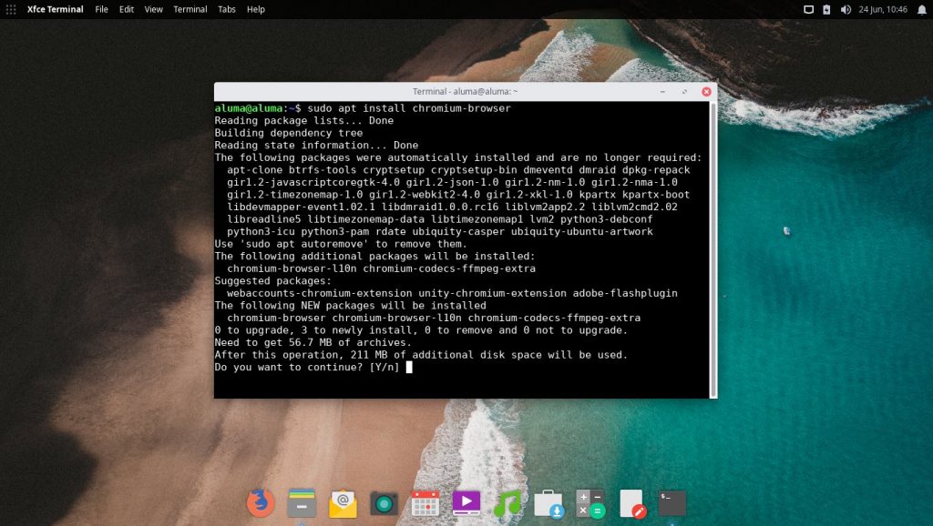Open the text editor dock icon

coord(632,504)
